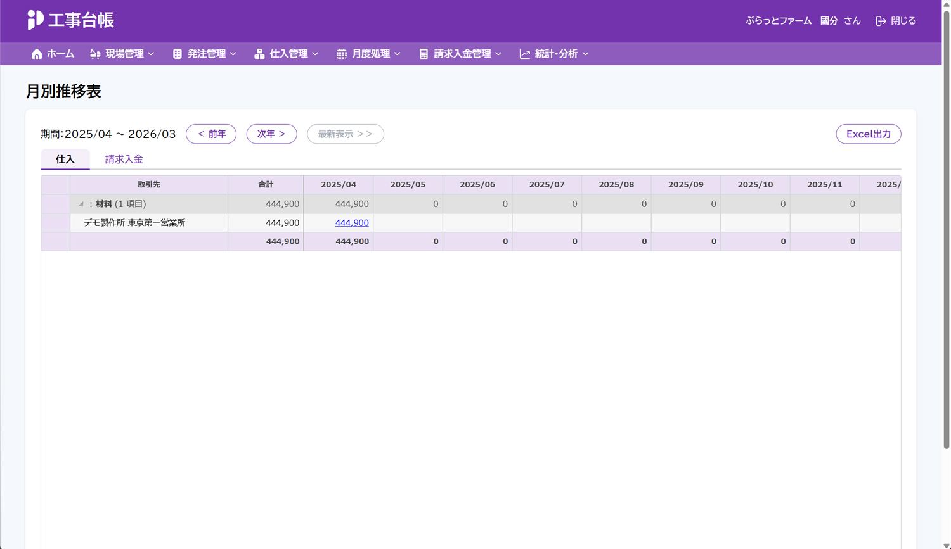
Task: Open the 月度処理 menu
Action: coord(368,54)
